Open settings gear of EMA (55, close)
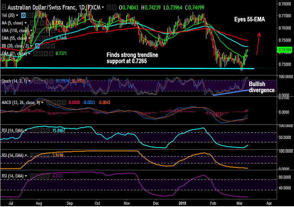 41,38
